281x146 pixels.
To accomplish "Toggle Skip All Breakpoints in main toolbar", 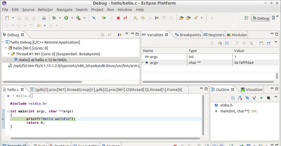I will (94, 18).
